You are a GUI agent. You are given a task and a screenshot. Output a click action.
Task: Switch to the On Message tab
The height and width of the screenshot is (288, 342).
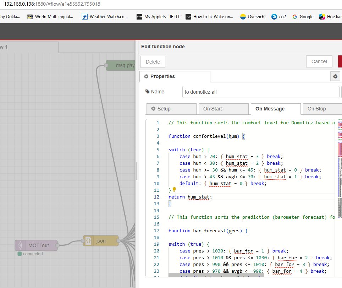tap(276, 109)
